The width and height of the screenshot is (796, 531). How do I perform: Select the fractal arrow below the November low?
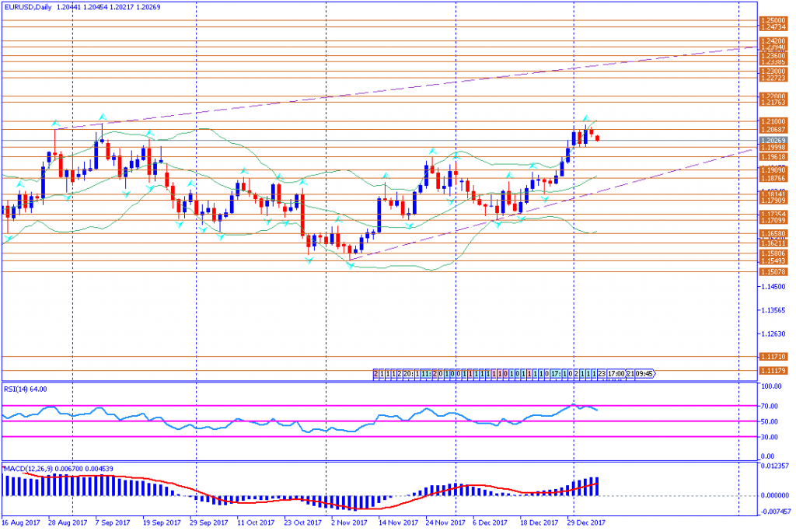pos(351,266)
